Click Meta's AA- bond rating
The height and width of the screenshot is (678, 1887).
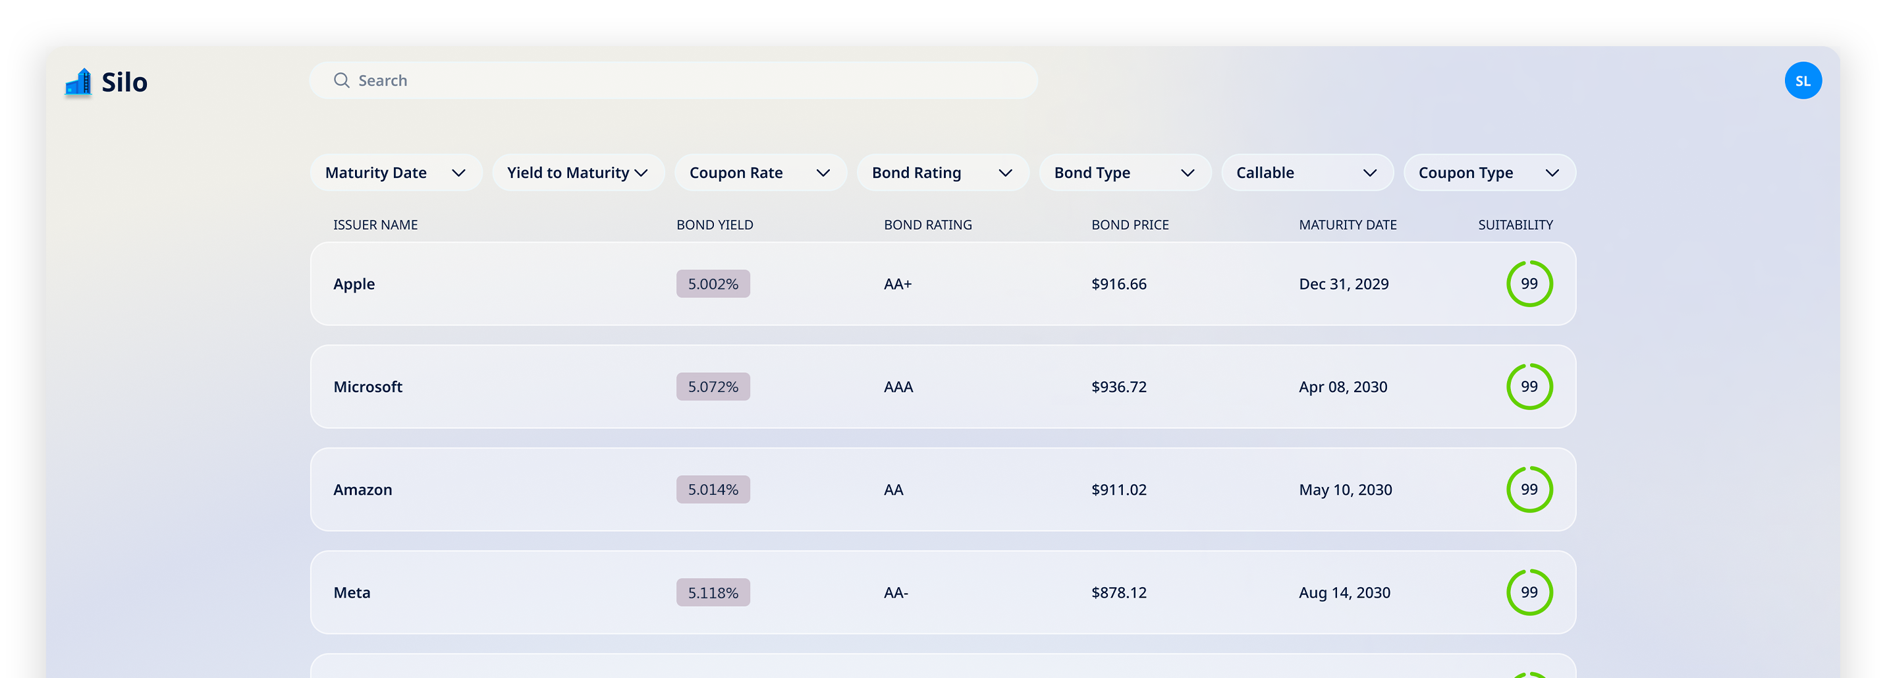coord(895,592)
